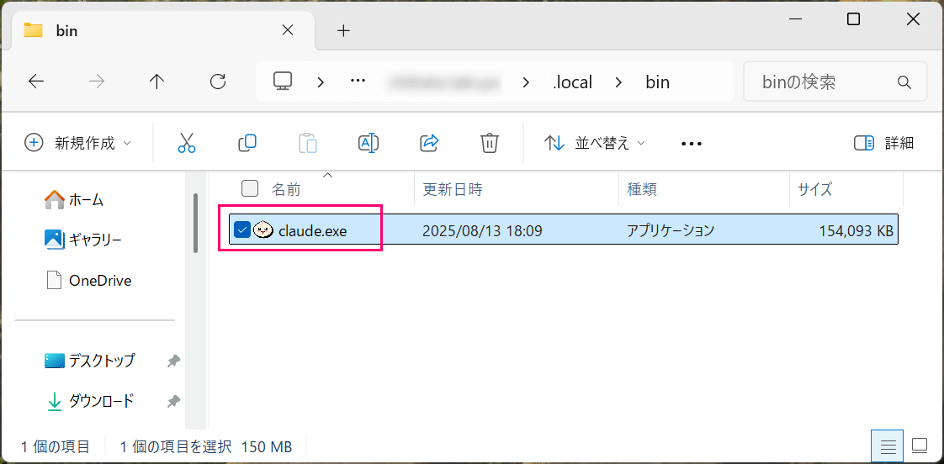
Task: Uncheck the claude.exe checkbox
Action: point(241,229)
